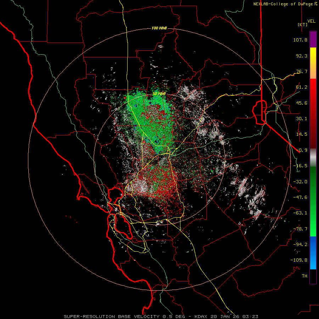Click the -32.0 velocity scale value
Screen dimensions: 319x319
pos(300,182)
